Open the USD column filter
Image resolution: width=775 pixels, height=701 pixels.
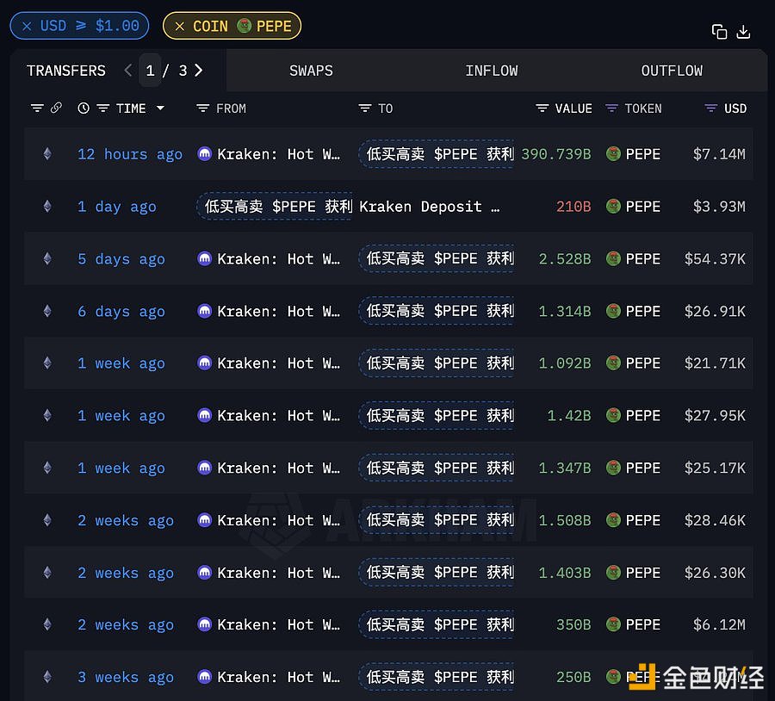click(x=710, y=109)
